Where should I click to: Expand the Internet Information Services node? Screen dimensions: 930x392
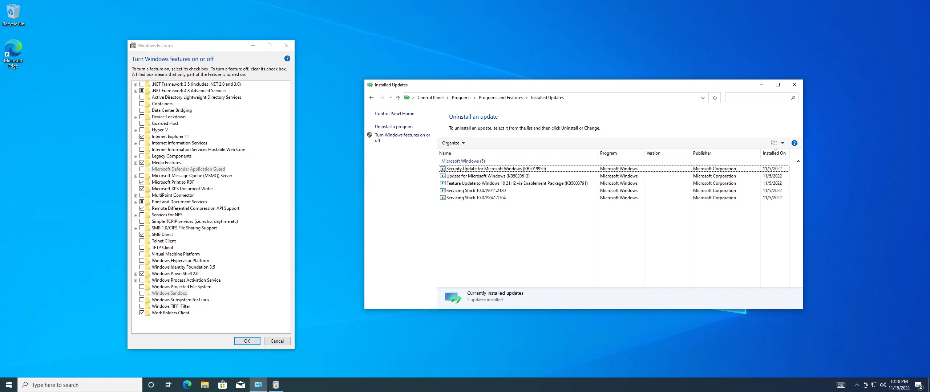pos(136,143)
